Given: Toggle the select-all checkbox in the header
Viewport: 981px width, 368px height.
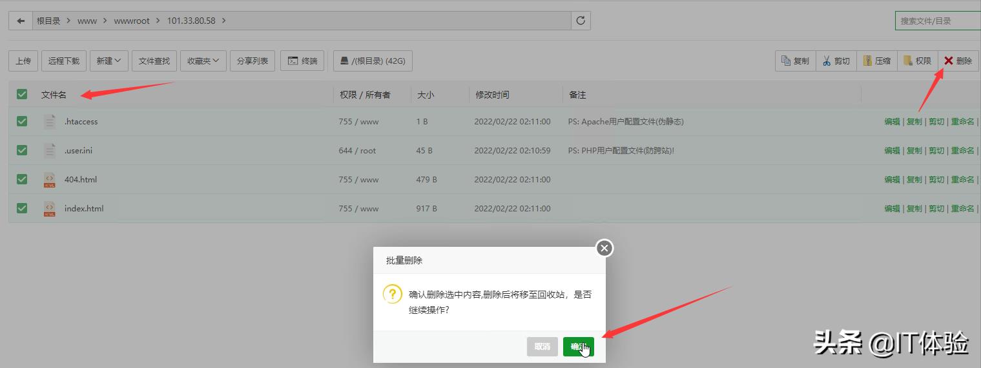Looking at the screenshot, I should click(x=22, y=94).
